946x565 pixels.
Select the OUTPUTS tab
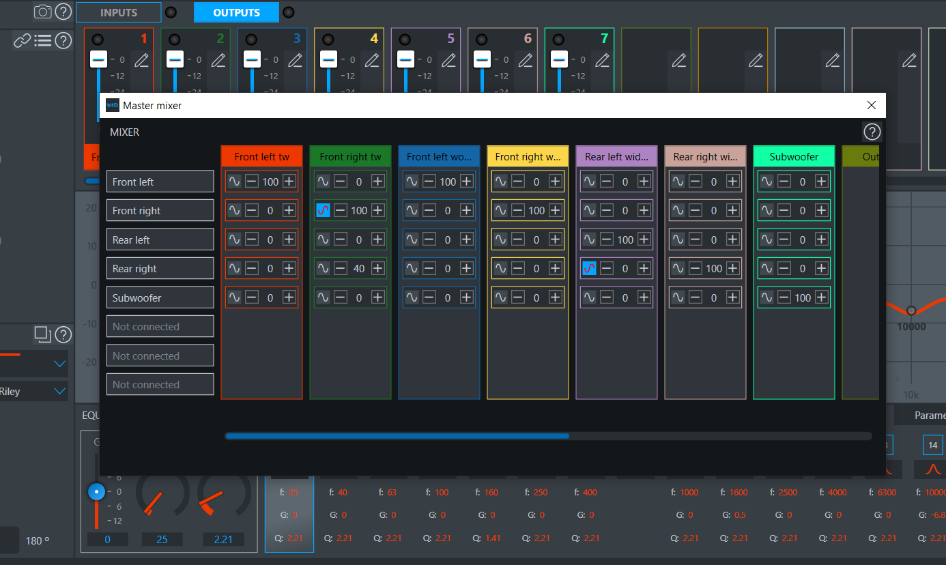(236, 12)
